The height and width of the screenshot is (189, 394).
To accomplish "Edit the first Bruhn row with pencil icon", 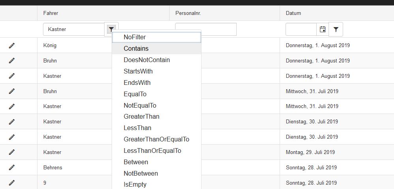I will (12, 61).
